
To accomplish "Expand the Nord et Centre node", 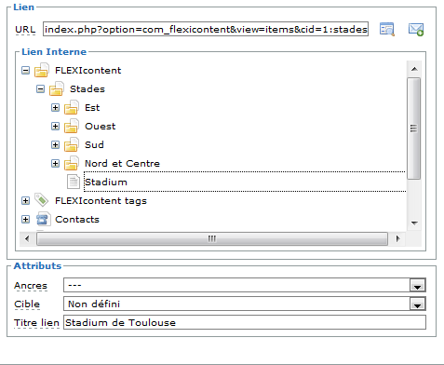I will click(x=56, y=164).
